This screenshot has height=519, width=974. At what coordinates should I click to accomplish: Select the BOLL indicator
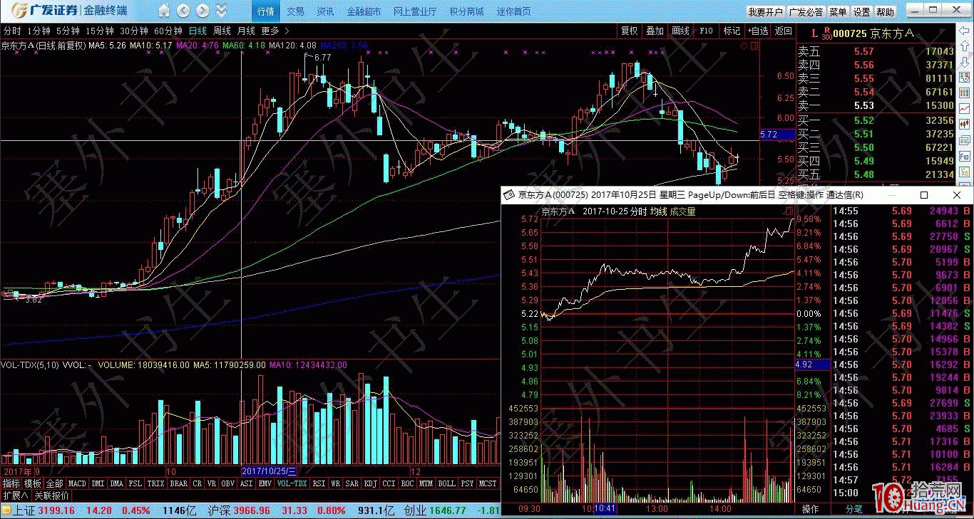coord(446,483)
